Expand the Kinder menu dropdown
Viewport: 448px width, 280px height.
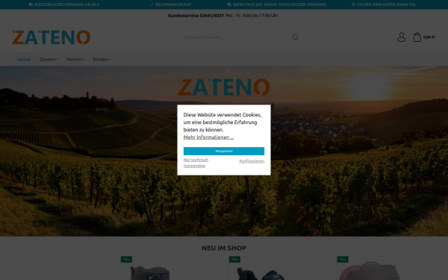point(102,59)
